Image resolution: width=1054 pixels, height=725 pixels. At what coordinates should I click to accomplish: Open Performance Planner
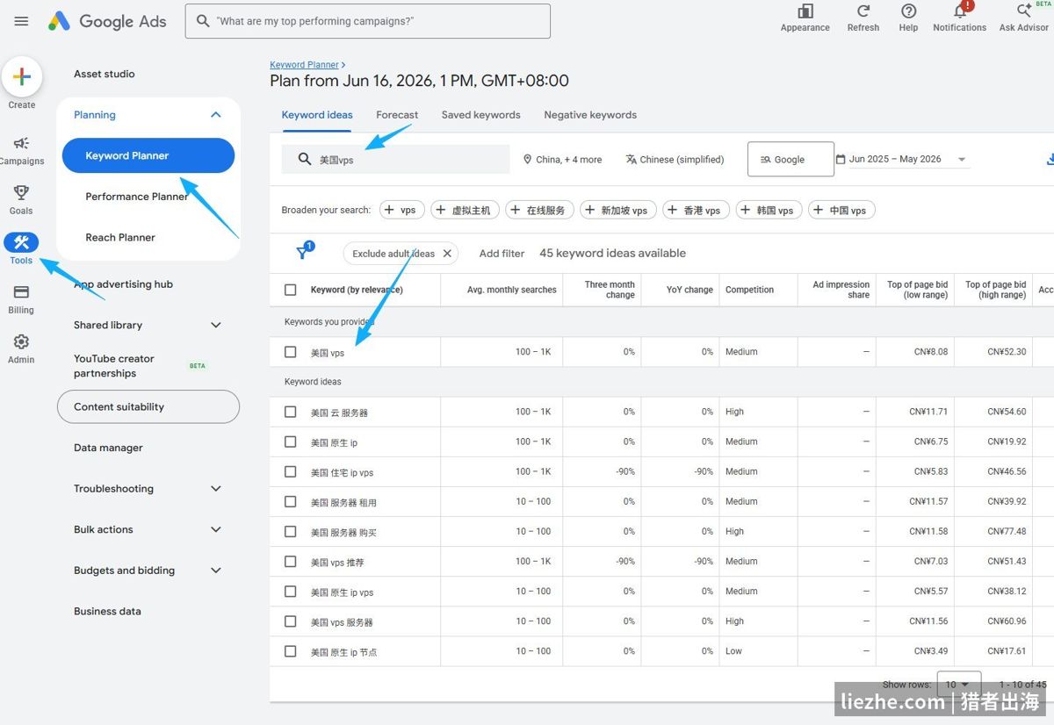(x=136, y=197)
